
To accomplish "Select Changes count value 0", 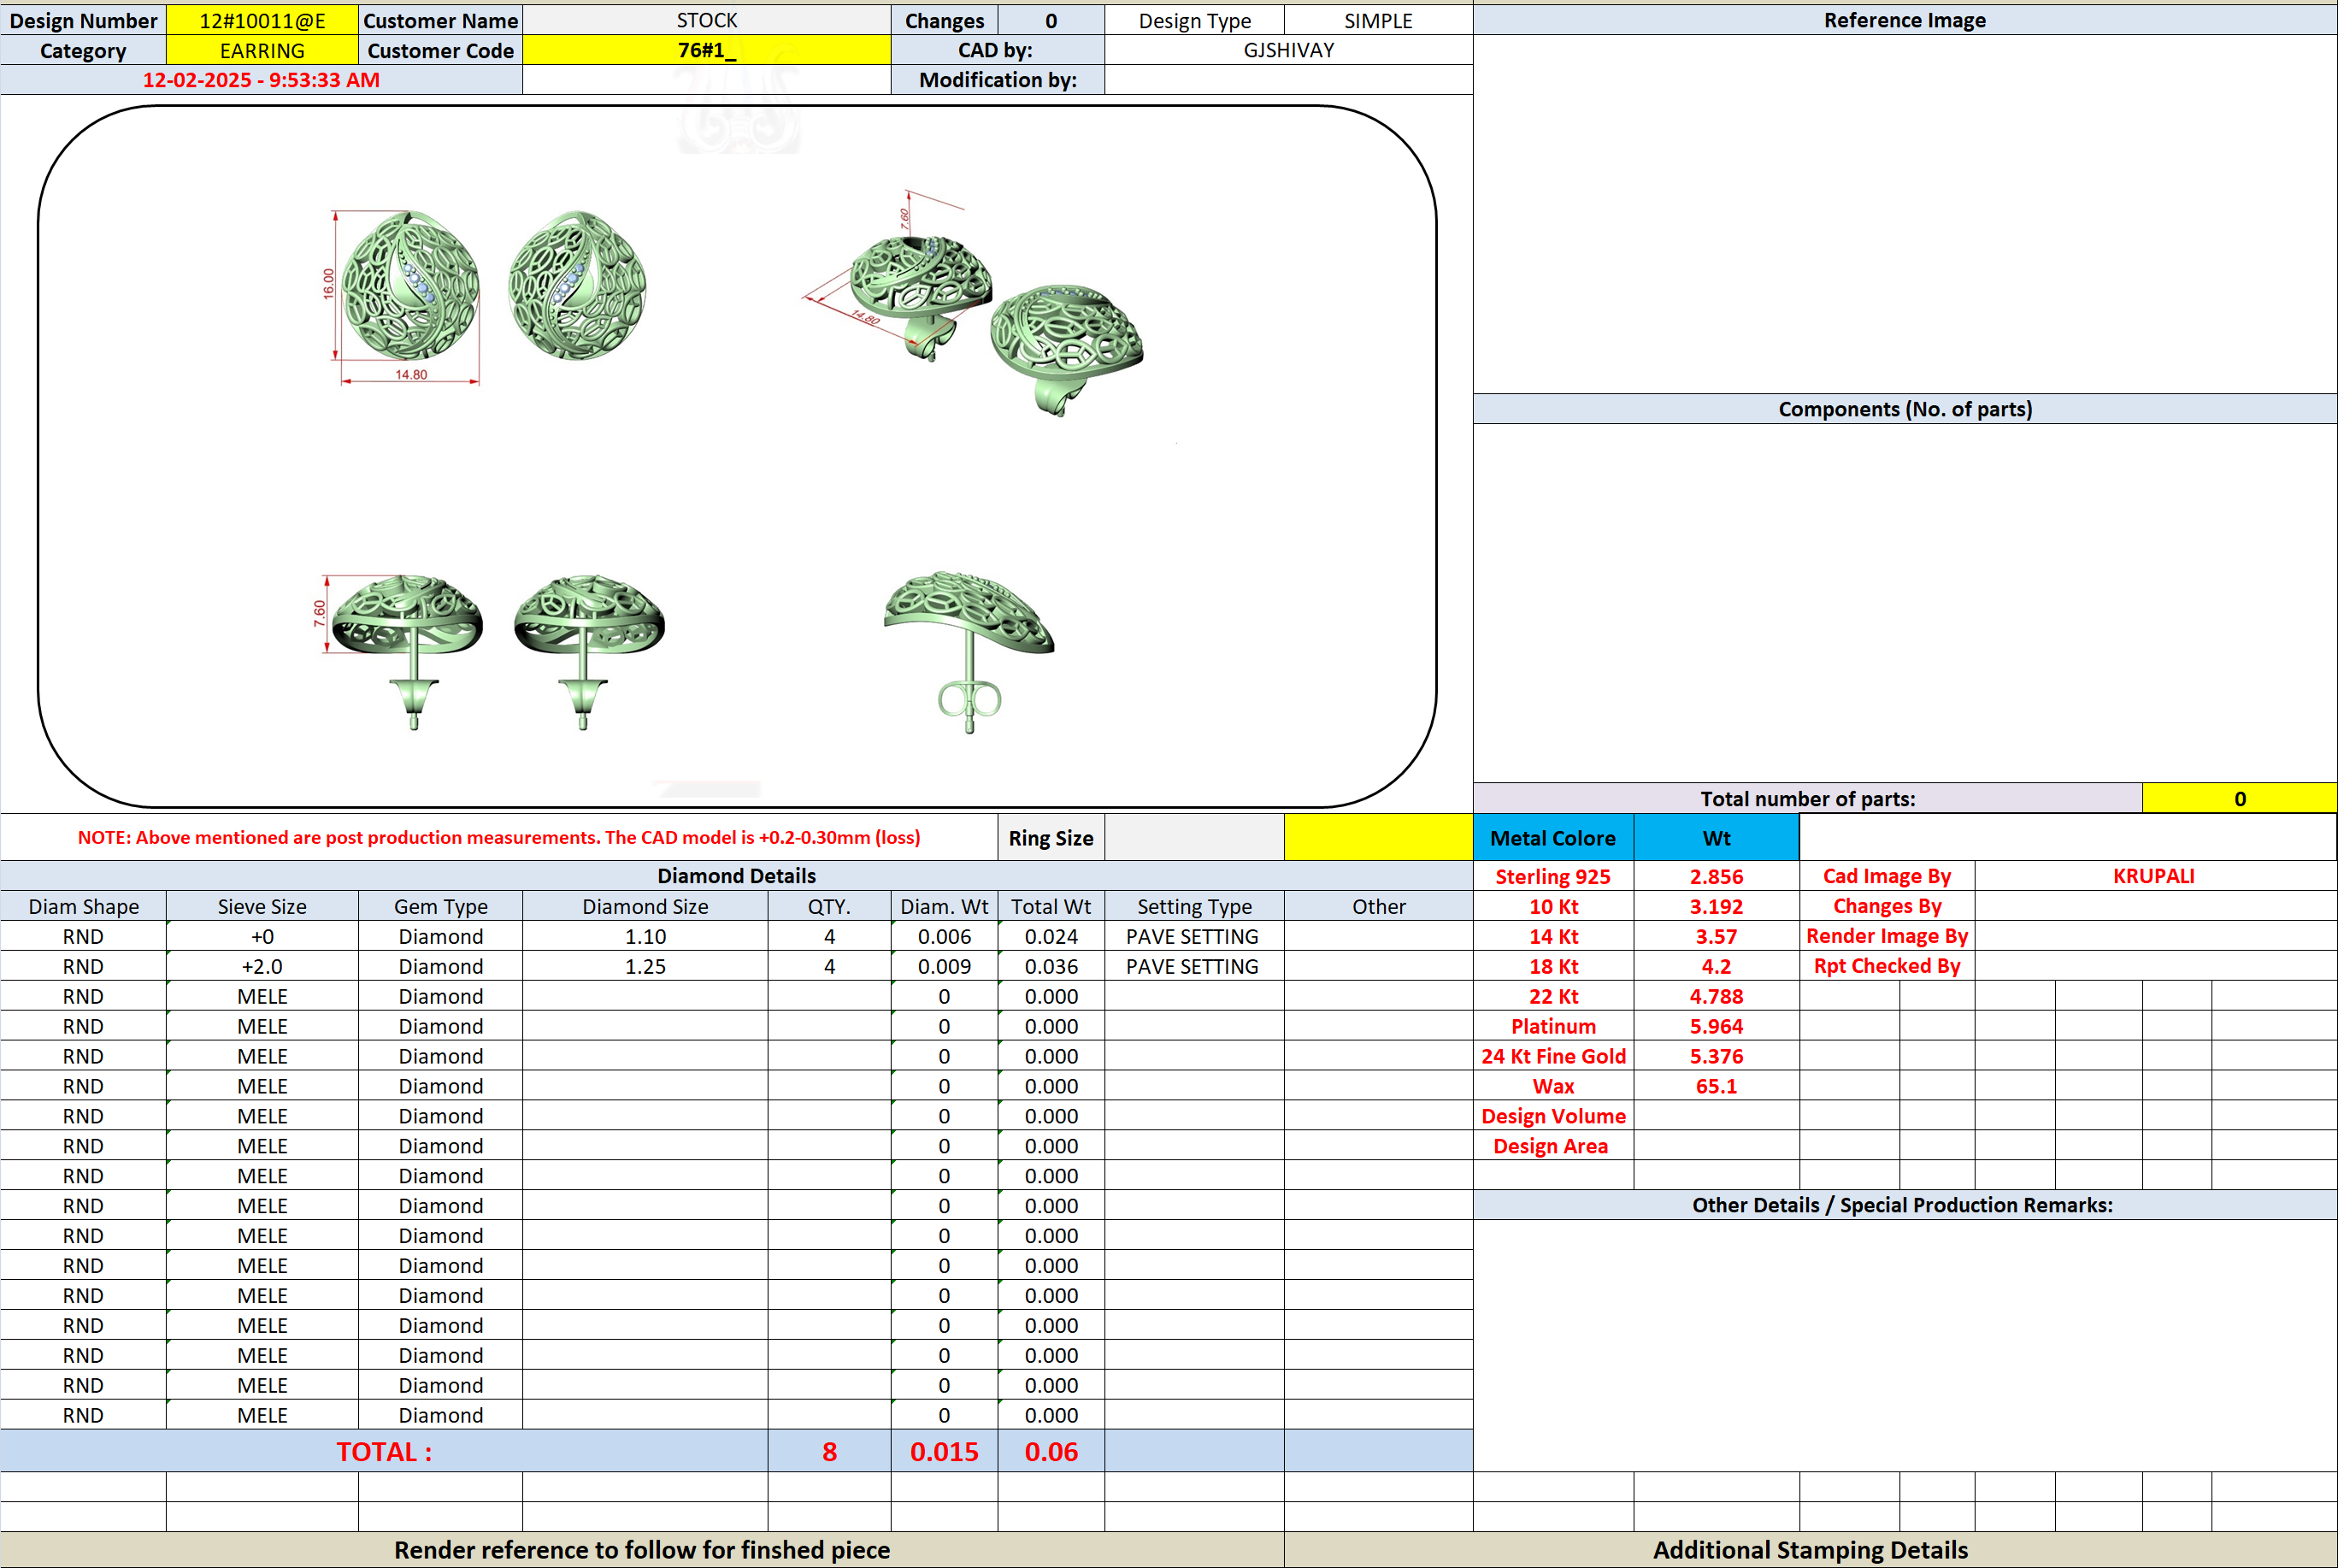I will click(1051, 20).
